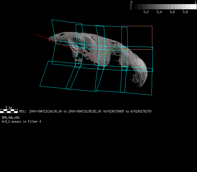The width and height of the screenshot is (197, 172).
Task: Click the 0.4 tick label on colorbar
Action: (x=159, y=12)
